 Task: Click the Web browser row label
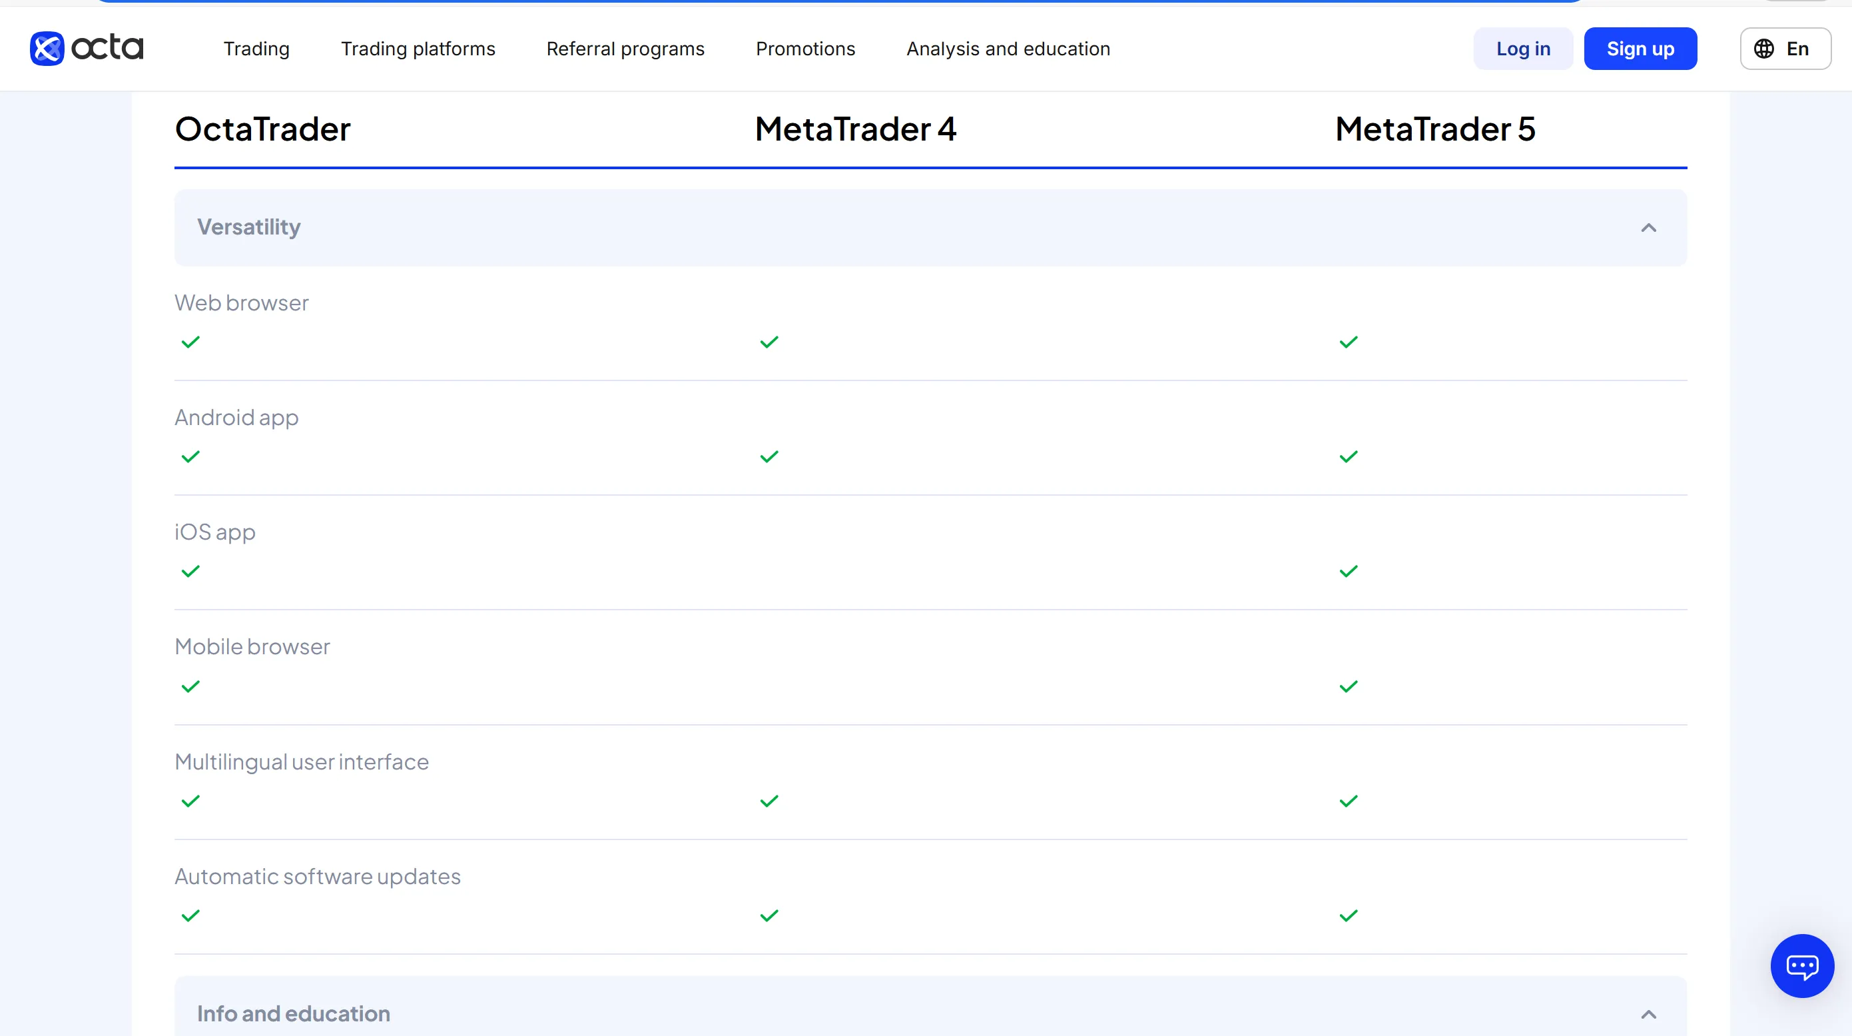click(242, 303)
